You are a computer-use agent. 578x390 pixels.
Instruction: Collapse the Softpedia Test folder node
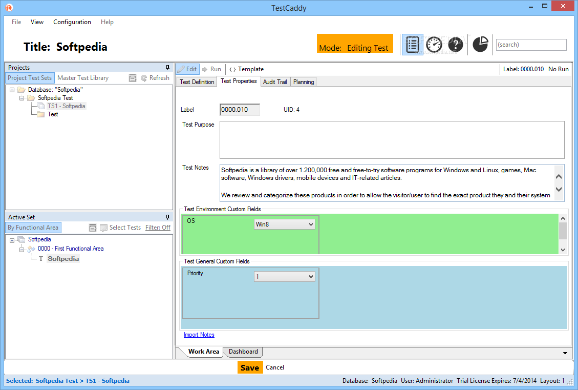[x=22, y=98]
